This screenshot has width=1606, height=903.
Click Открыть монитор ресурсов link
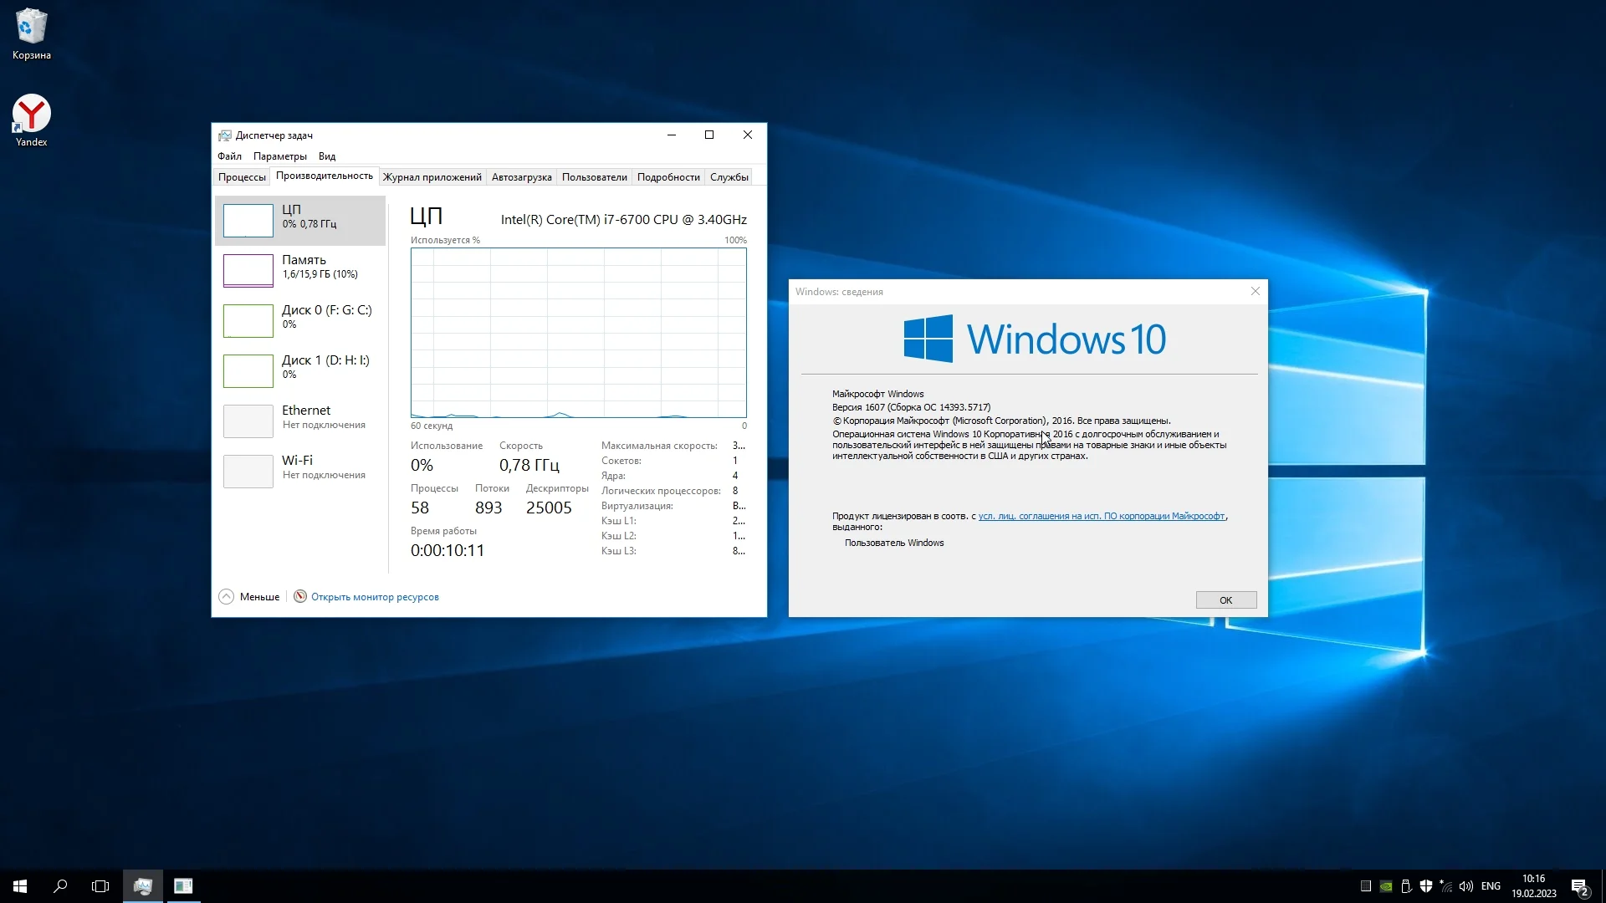[374, 597]
